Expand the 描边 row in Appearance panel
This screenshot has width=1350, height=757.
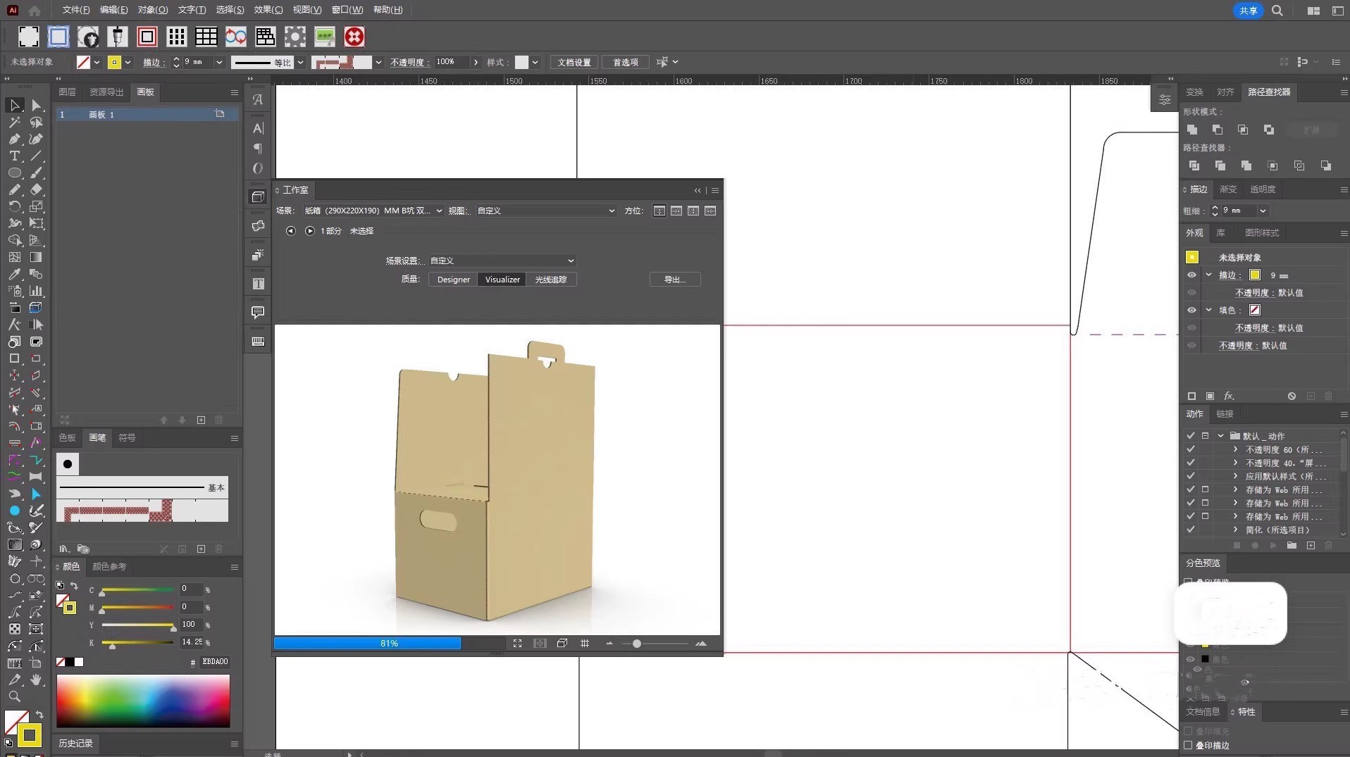click(1209, 275)
